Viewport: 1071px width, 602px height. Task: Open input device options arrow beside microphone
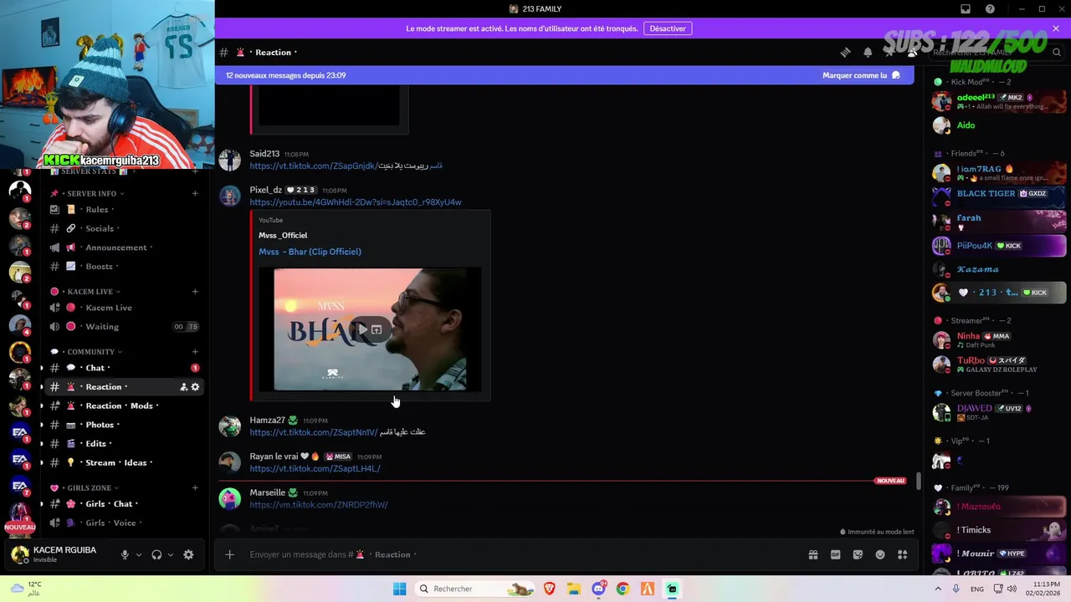[x=139, y=554]
